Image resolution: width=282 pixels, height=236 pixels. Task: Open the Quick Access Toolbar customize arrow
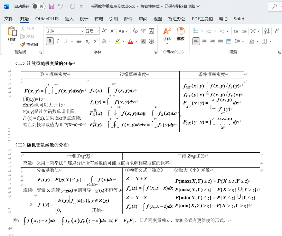[x=81, y=7]
